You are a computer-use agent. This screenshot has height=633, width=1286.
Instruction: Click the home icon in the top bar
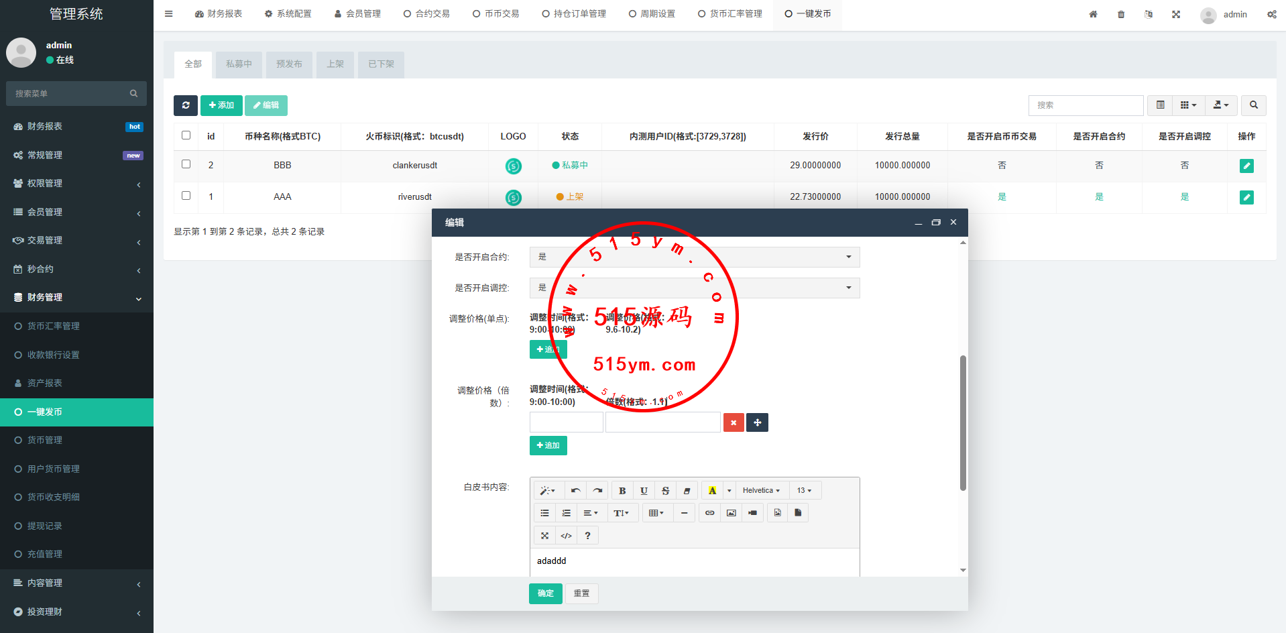pyautogui.click(x=1093, y=14)
